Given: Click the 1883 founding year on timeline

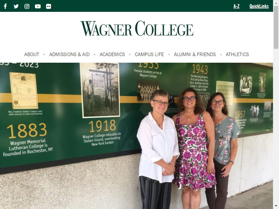Looking at the screenshot, I should coord(27,131).
